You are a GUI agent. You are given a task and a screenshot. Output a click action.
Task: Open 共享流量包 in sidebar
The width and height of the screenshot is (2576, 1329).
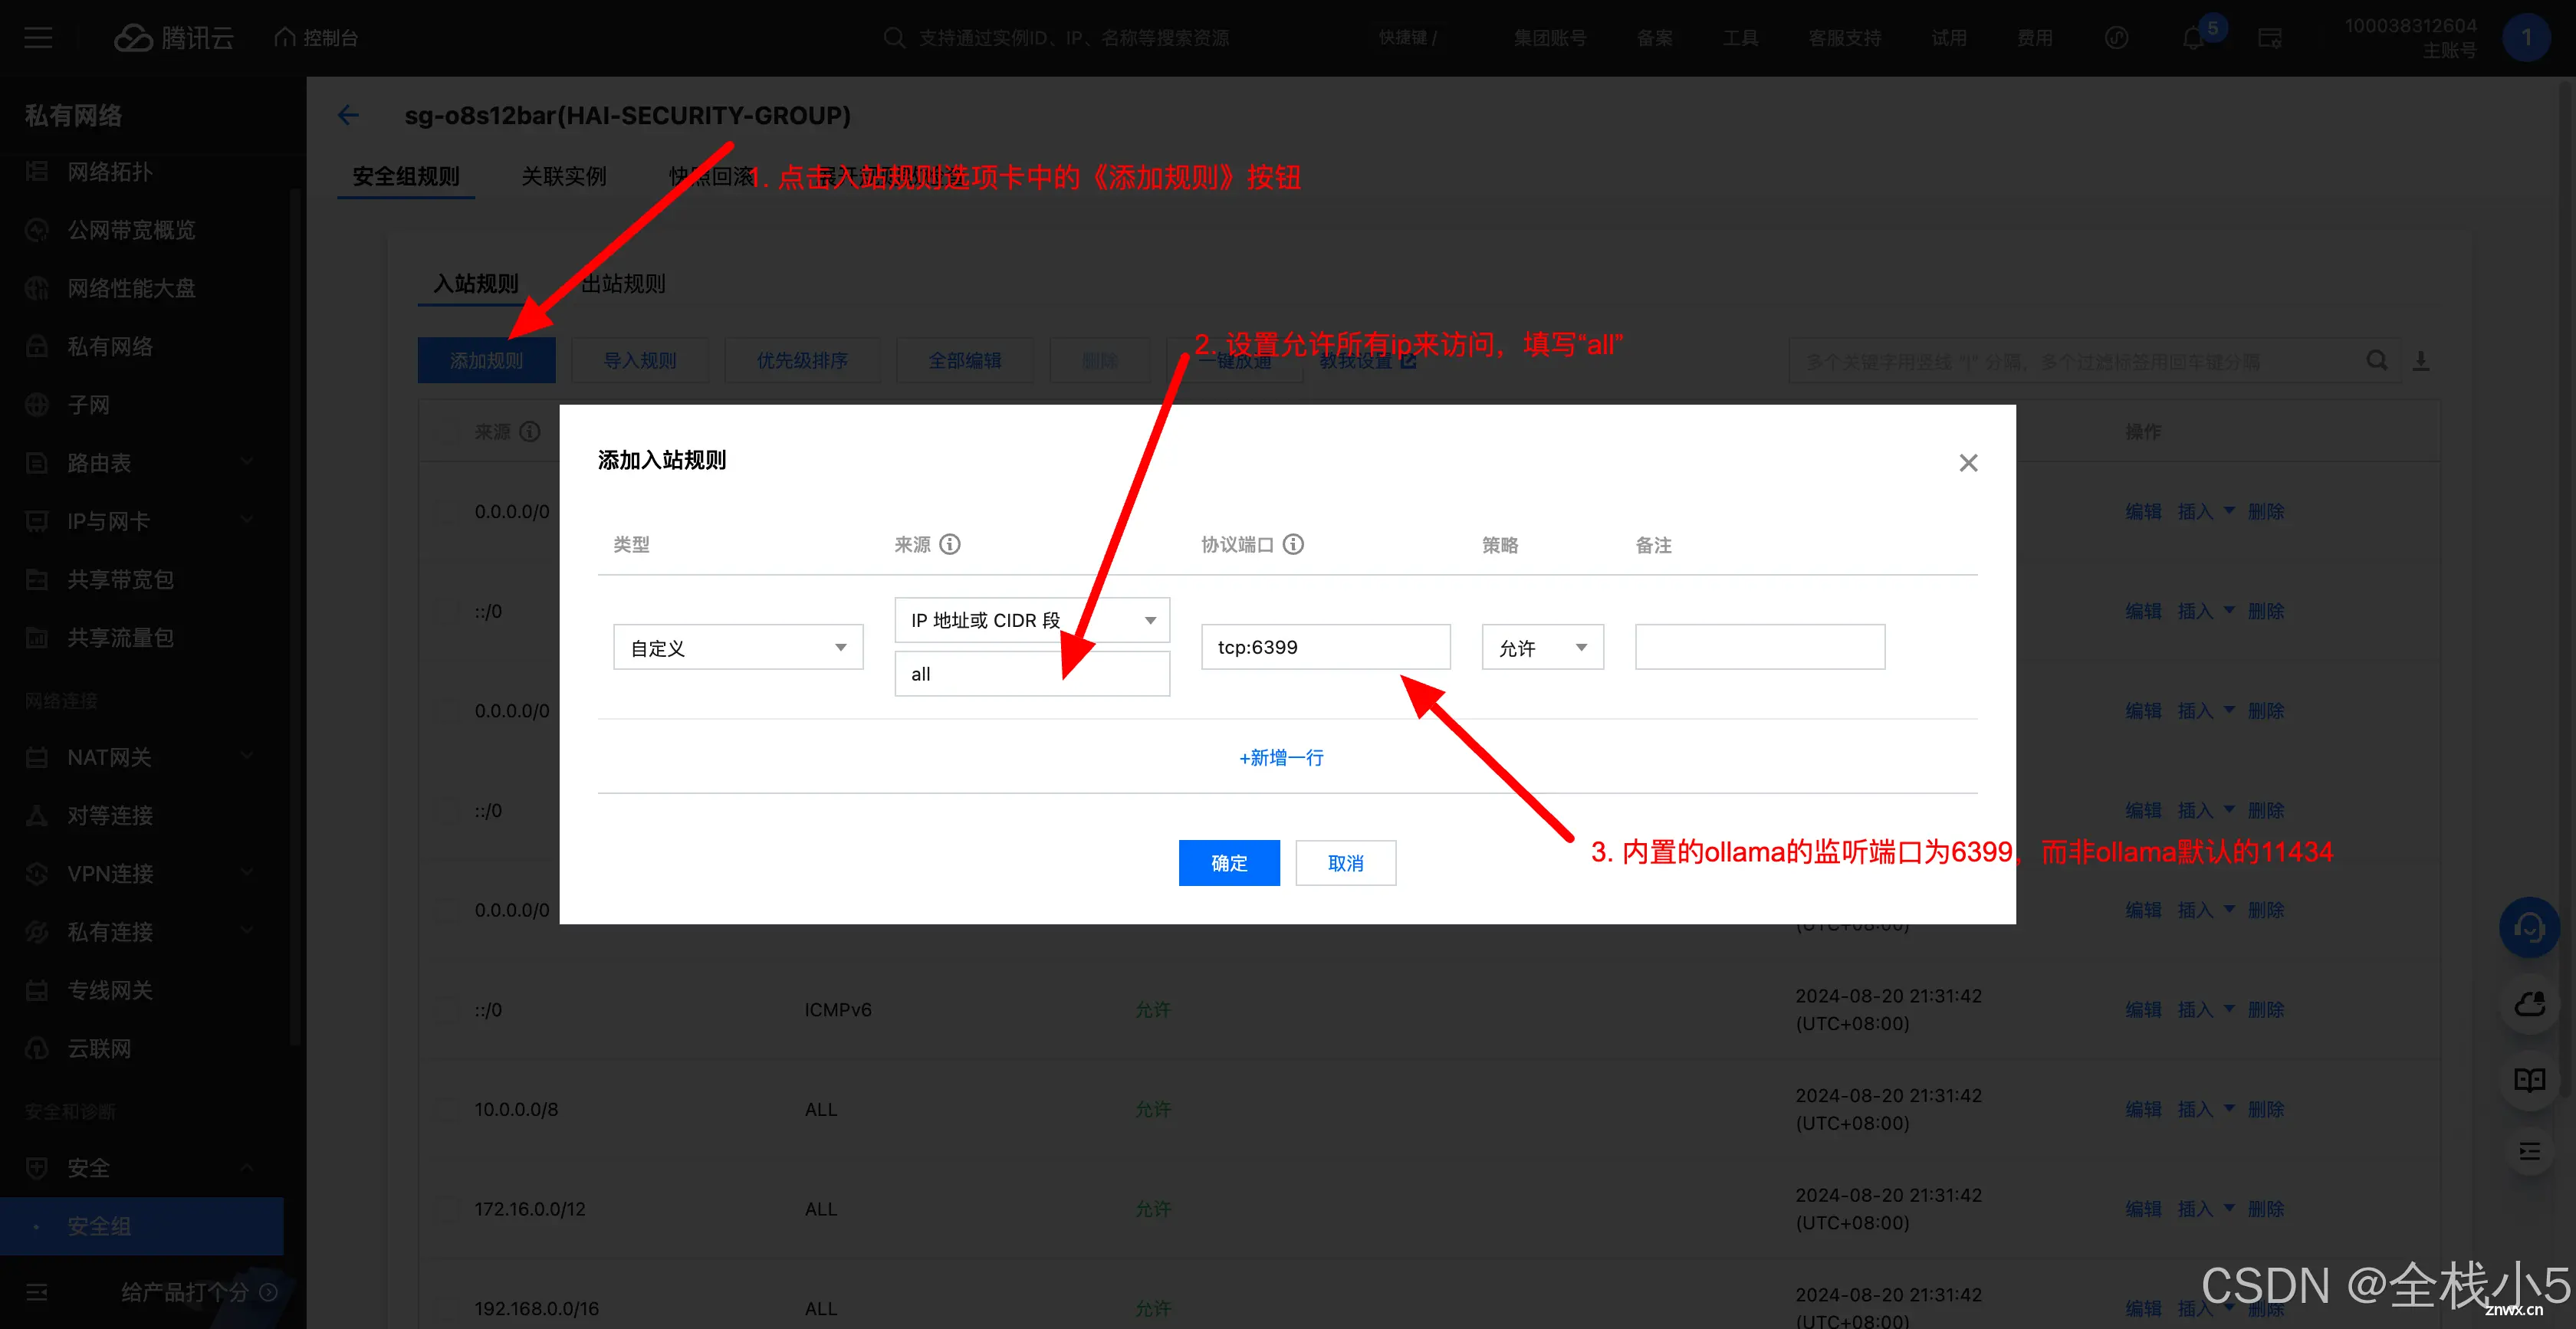(120, 637)
